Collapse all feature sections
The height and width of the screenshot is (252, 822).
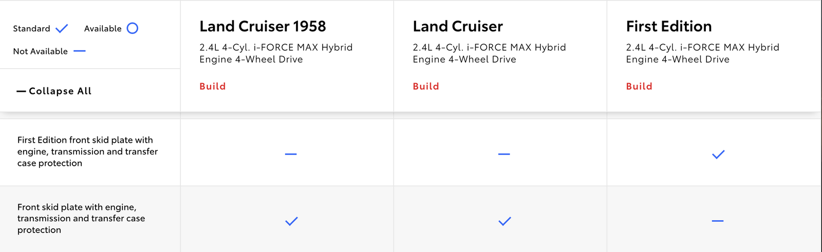pyautogui.click(x=54, y=91)
